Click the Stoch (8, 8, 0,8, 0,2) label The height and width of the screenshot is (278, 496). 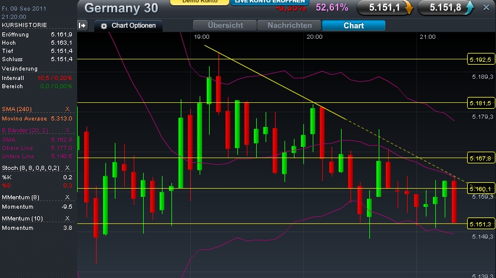(x=31, y=168)
